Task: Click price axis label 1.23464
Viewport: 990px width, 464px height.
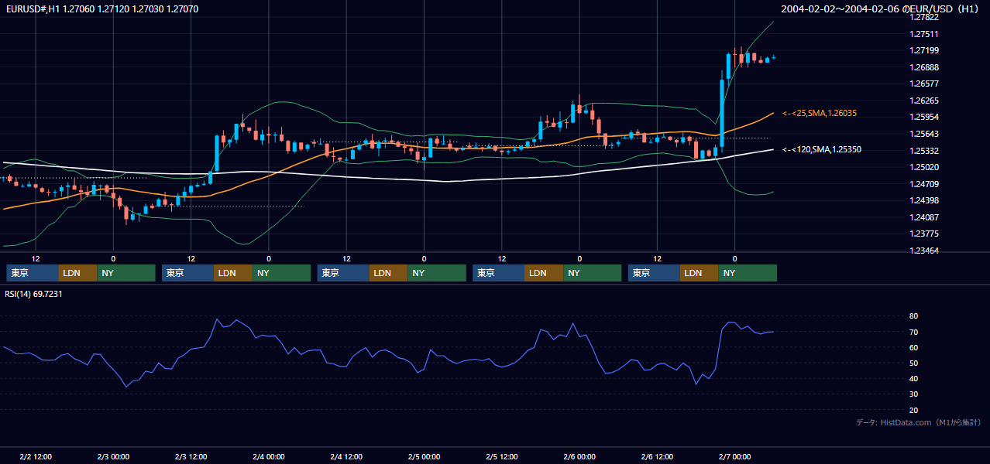Action: [x=926, y=251]
